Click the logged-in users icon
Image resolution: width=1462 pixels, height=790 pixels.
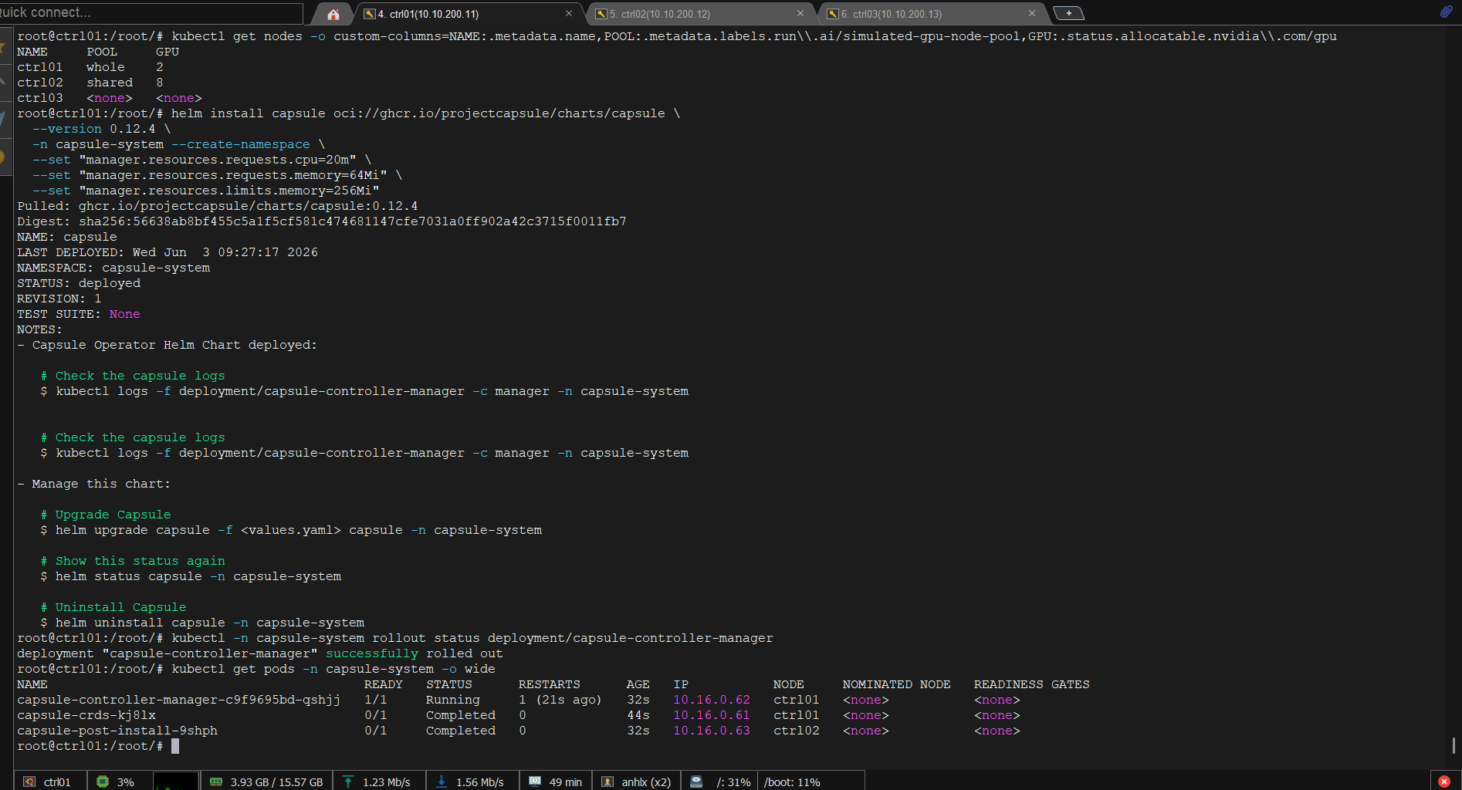coord(607,782)
